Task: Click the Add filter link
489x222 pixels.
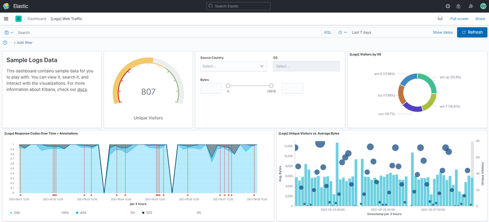Action: 23,42
